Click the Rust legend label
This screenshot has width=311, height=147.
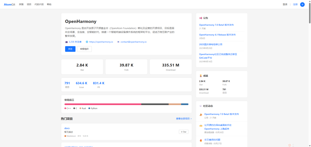[x=84, y=109]
